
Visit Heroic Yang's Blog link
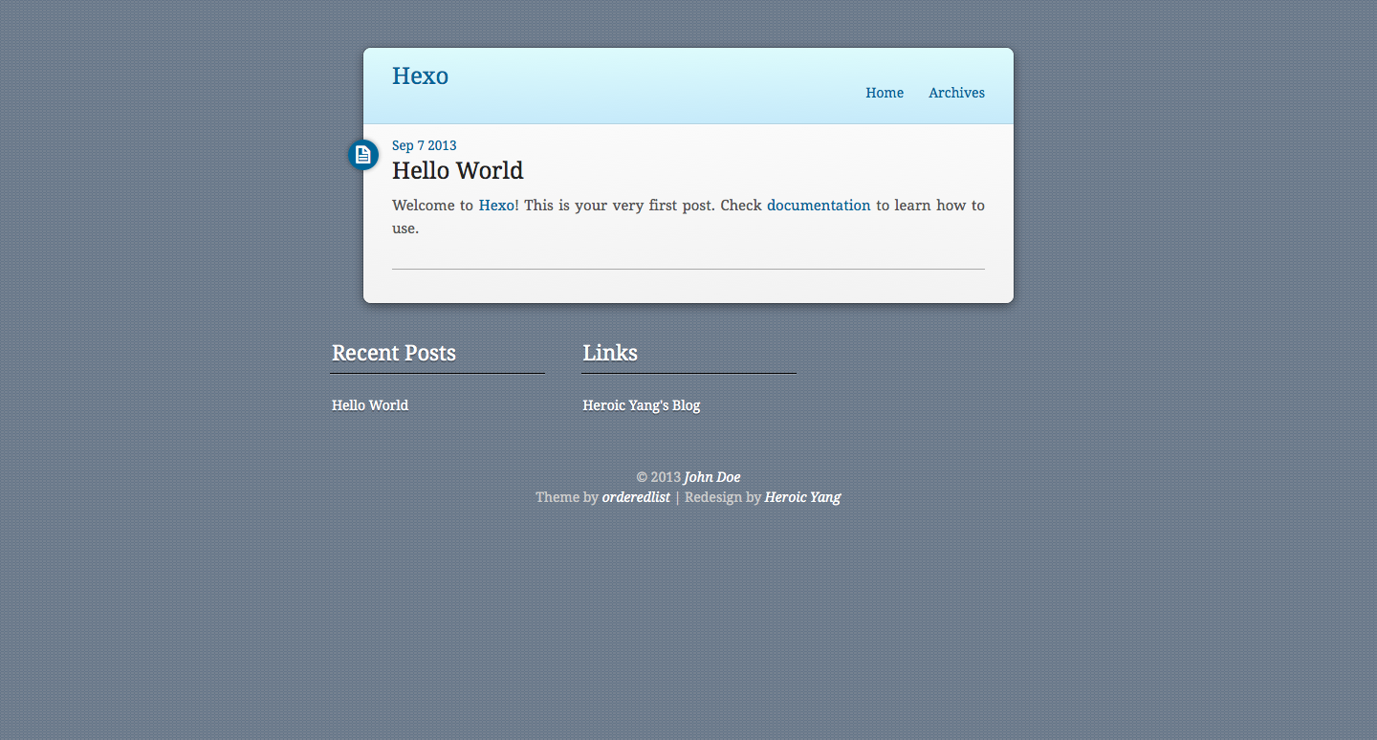[x=641, y=405]
